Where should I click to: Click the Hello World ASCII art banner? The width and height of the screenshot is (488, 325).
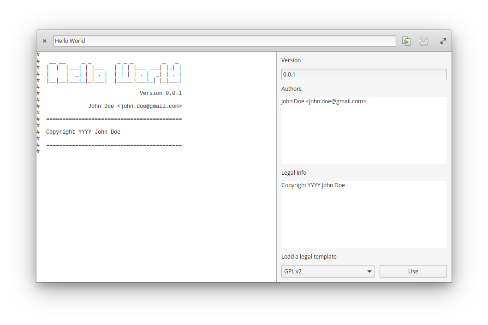point(113,72)
